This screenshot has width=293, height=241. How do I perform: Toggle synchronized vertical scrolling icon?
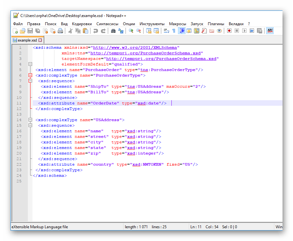pyautogui.click(x=149, y=31)
